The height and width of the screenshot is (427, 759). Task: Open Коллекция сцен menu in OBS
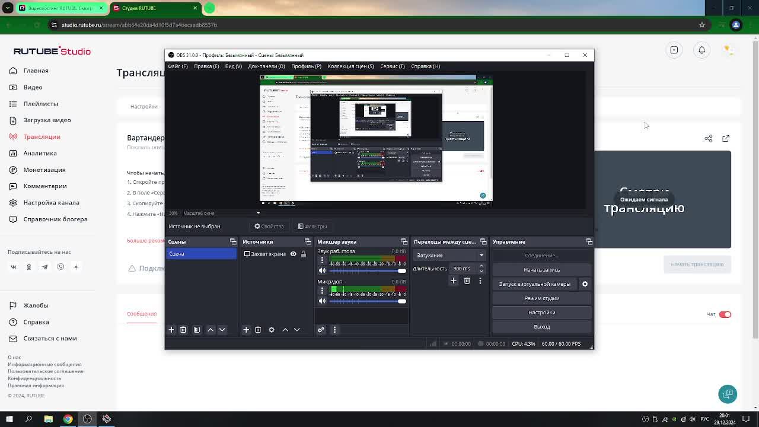click(x=350, y=66)
